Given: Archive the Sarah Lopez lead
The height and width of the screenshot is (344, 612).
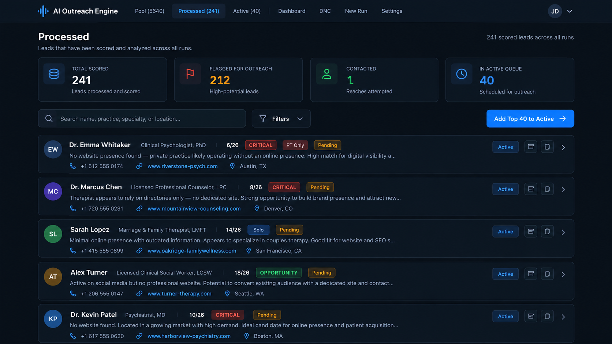Looking at the screenshot, I should pos(531,231).
